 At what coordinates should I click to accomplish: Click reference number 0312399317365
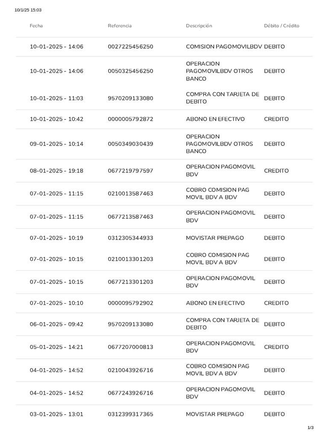(130, 414)
